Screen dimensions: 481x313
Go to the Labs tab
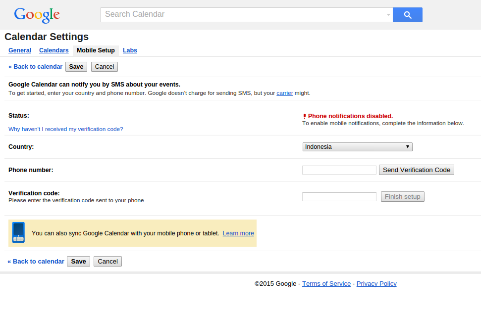point(130,50)
